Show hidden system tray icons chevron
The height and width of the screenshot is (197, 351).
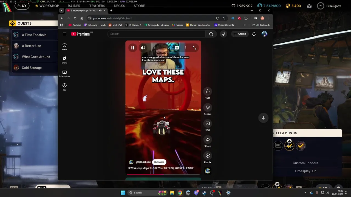click(305, 193)
